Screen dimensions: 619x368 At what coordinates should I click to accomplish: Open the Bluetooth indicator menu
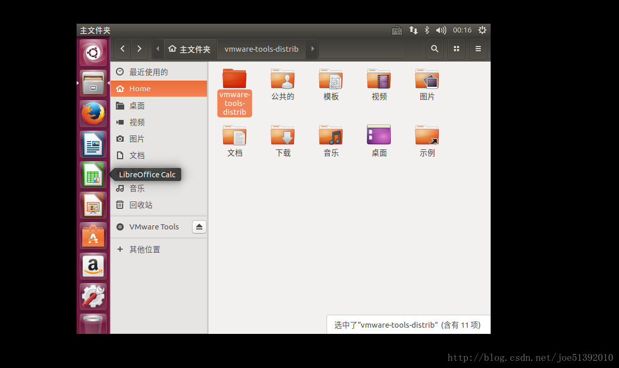click(427, 30)
